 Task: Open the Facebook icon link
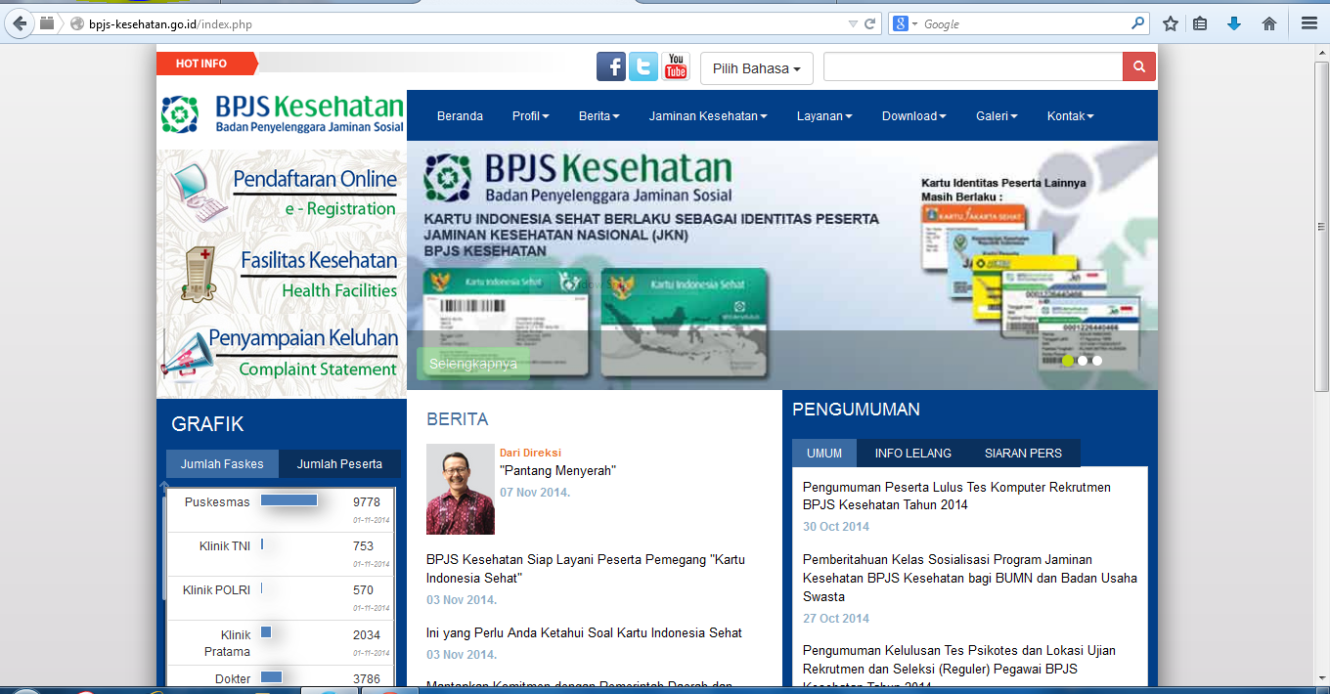pyautogui.click(x=611, y=66)
